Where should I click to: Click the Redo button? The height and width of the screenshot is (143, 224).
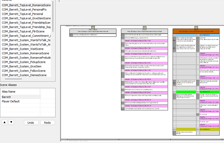[47, 123]
